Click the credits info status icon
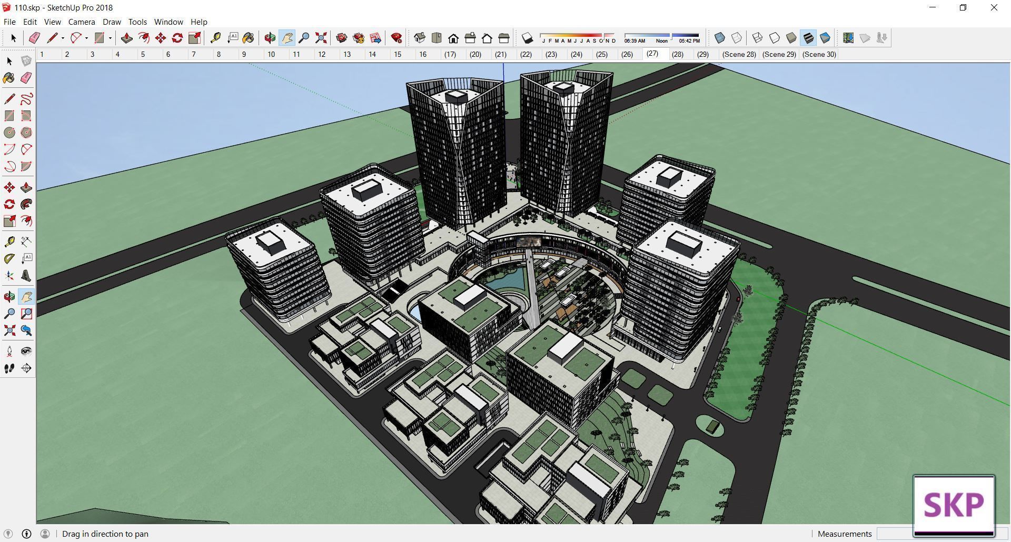Viewport: 1011px width, 542px height. (x=26, y=534)
